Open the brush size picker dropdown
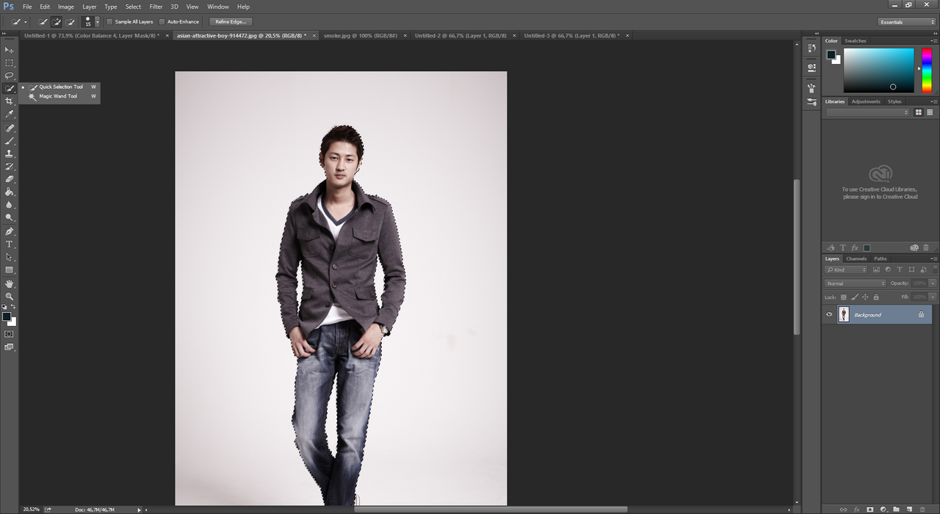This screenshot has width=940, height=514. pyautogui.click(x=97, y=22)
